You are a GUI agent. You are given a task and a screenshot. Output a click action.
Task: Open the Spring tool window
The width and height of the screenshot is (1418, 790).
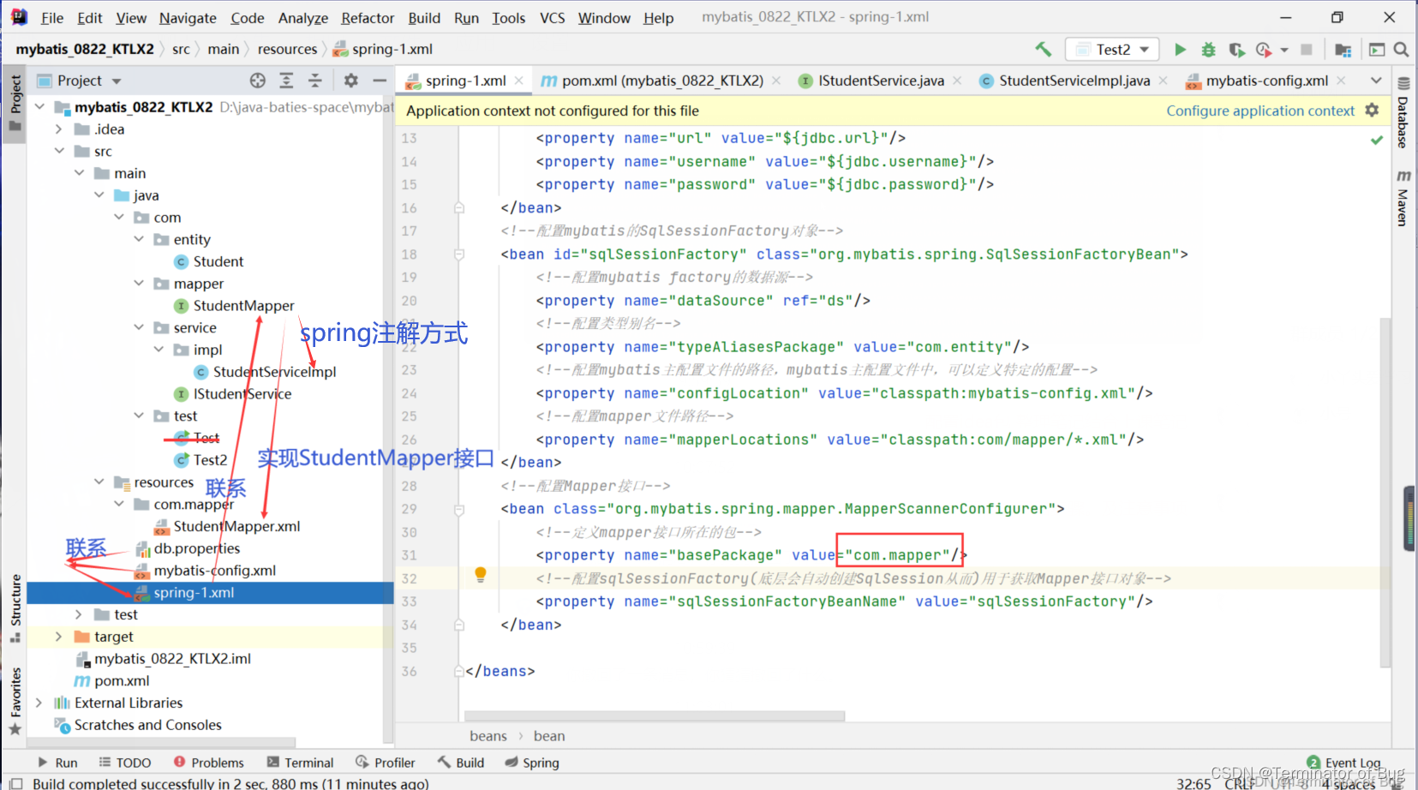[x=532, y=763]
